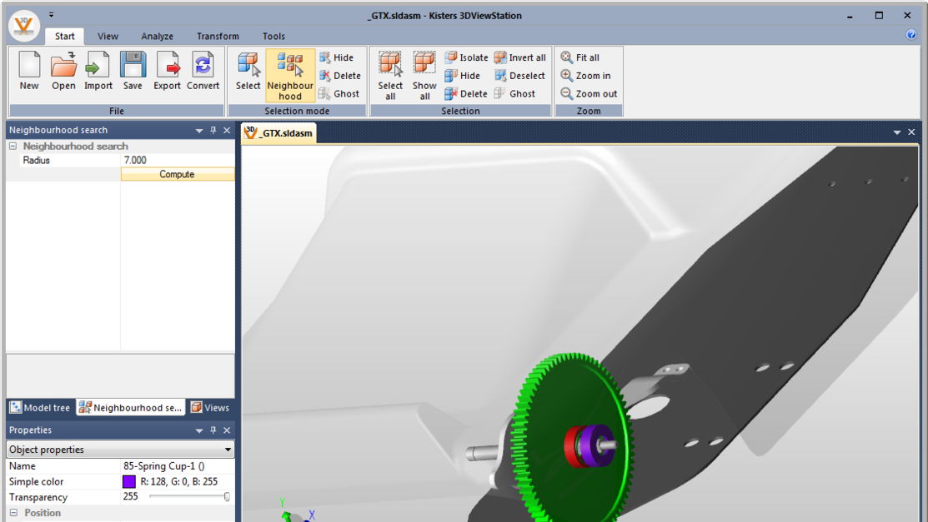The width and height of the screenshot is (928, 522).
Task: Activate the Select selection mode
Action: [x=248, y=71]
